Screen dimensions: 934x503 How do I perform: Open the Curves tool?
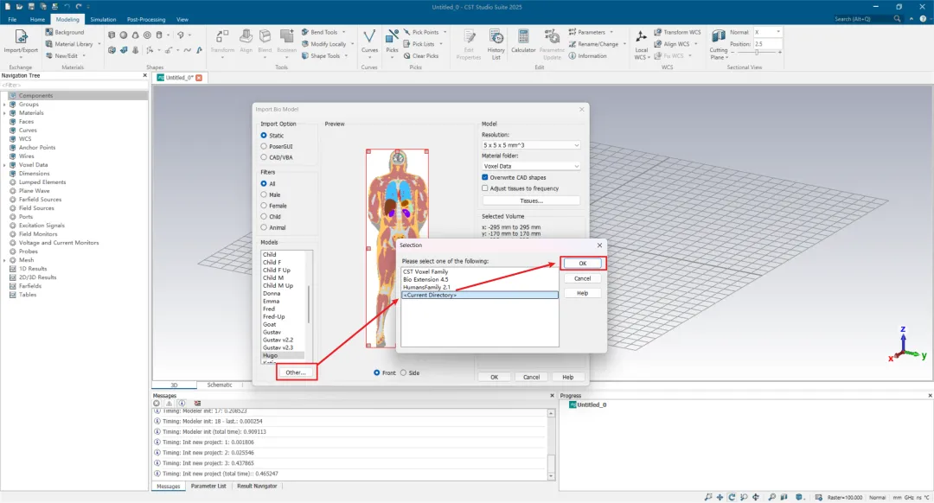click(369, 41)
